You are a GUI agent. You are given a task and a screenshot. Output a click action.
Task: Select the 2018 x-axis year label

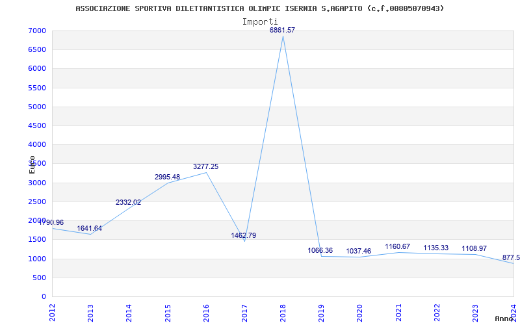click(x=283, y=313)
